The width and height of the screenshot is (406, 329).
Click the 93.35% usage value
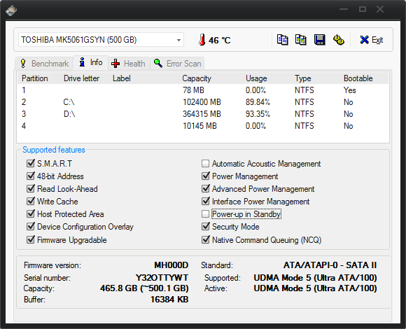click(258, 114)
